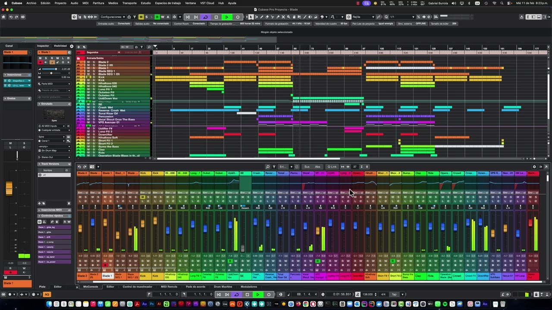Toggle the Q-Link button in MixConsole
The height and width of the screenshot is (310, 552).
coord(332,167)
